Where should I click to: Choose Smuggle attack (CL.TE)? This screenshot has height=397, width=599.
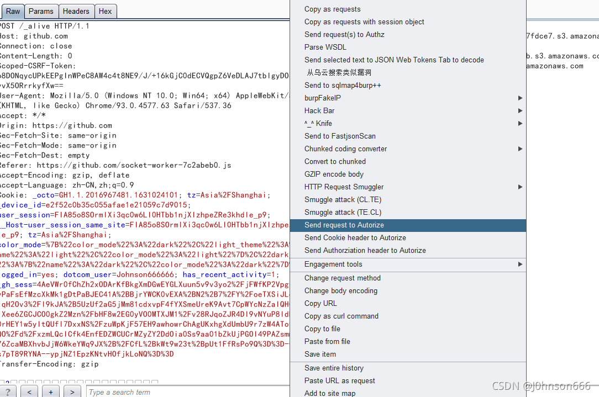(x=408, y=200)
